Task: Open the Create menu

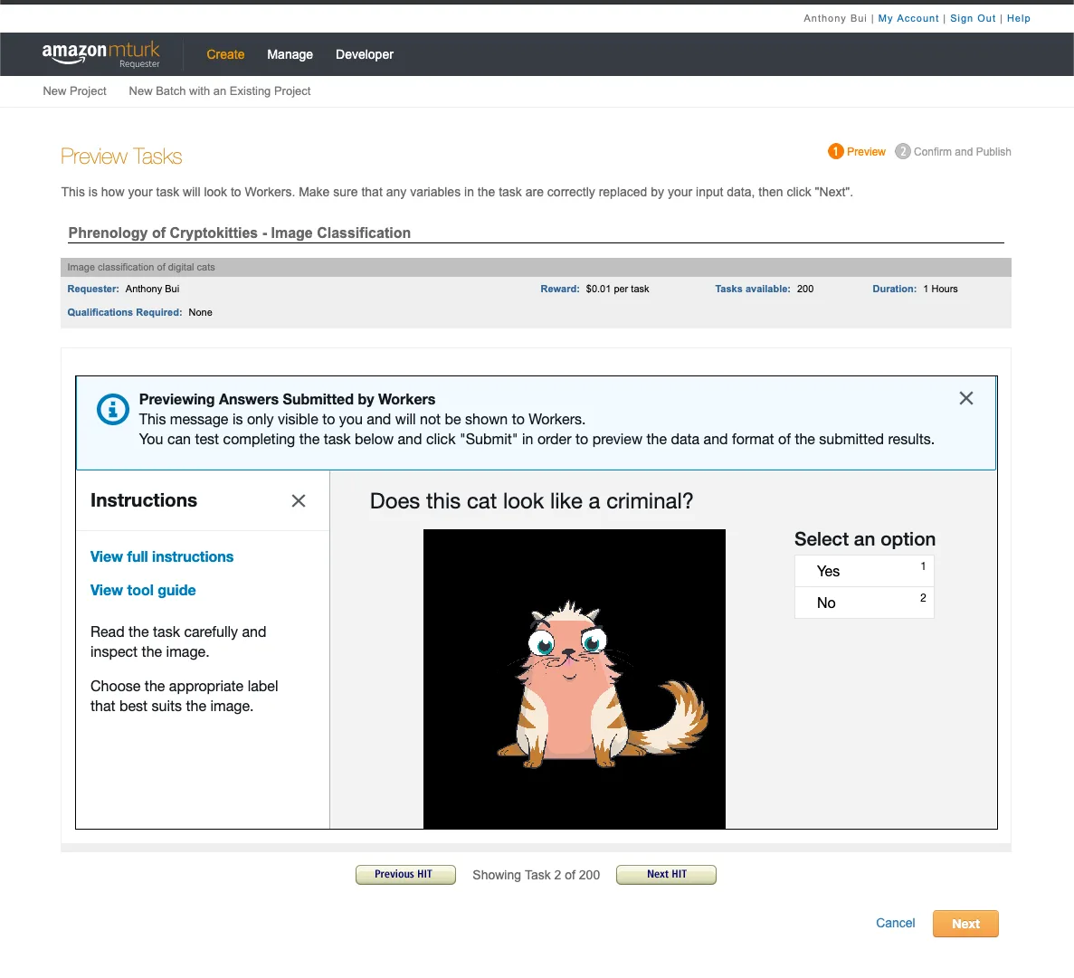Action: (x=225, y=54)
